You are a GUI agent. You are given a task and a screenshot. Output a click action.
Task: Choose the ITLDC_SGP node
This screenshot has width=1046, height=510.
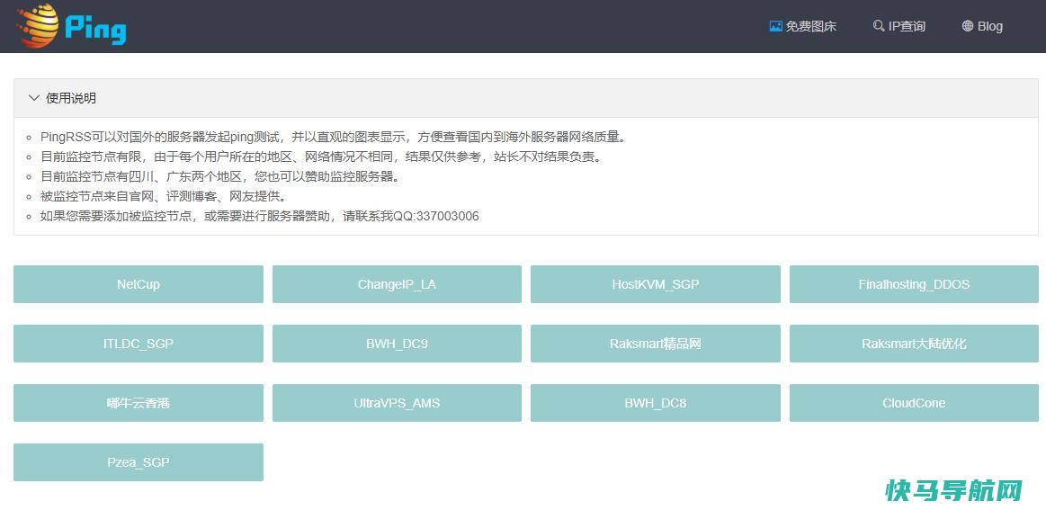click(x=139, y=344)
